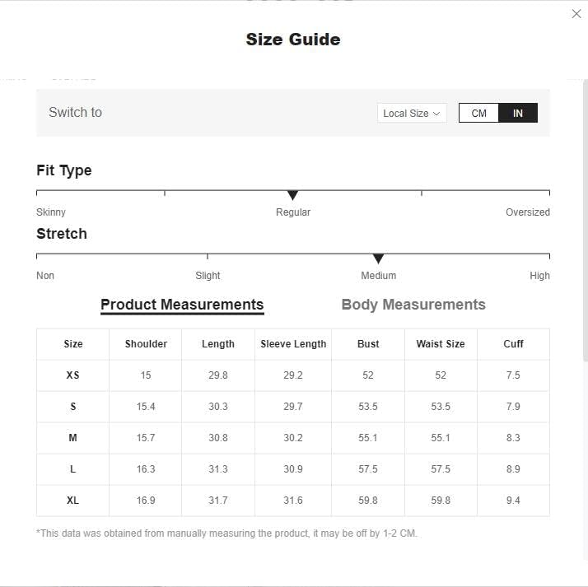
Task: Click the XS size row label
Action: 73,375
